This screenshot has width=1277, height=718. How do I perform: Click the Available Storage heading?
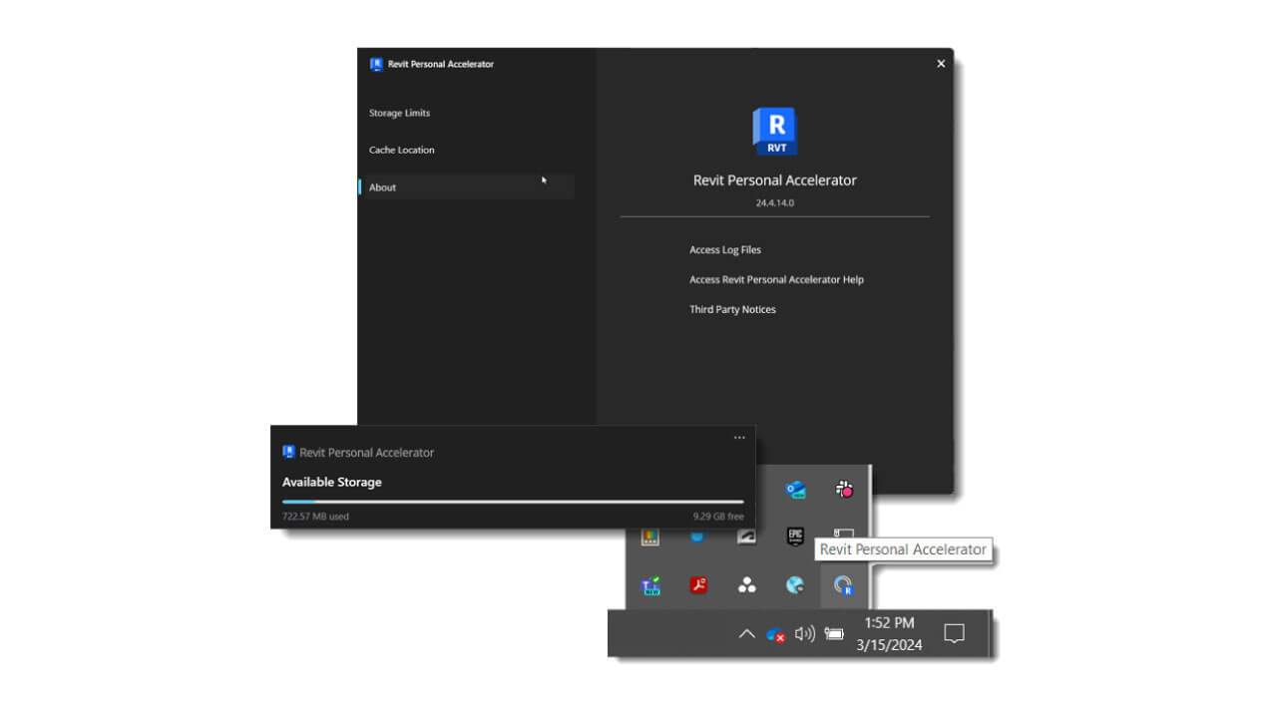click(x=332, y=482)
